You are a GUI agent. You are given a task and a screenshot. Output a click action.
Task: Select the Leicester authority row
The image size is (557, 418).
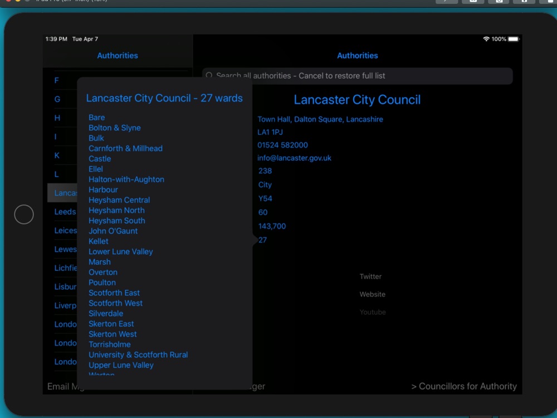point(66,231)
